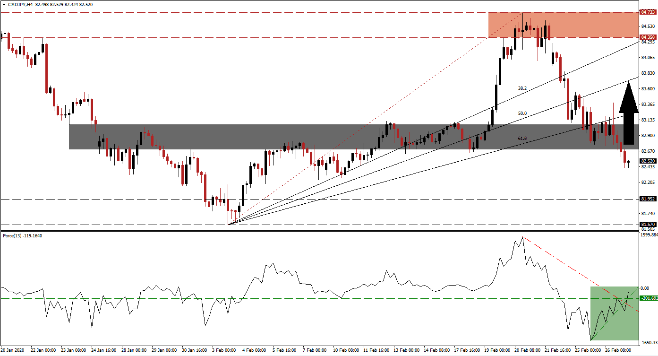Click the 81.952 price level tag
Viewport: 658px width, 356px height.
pos(647,198)
